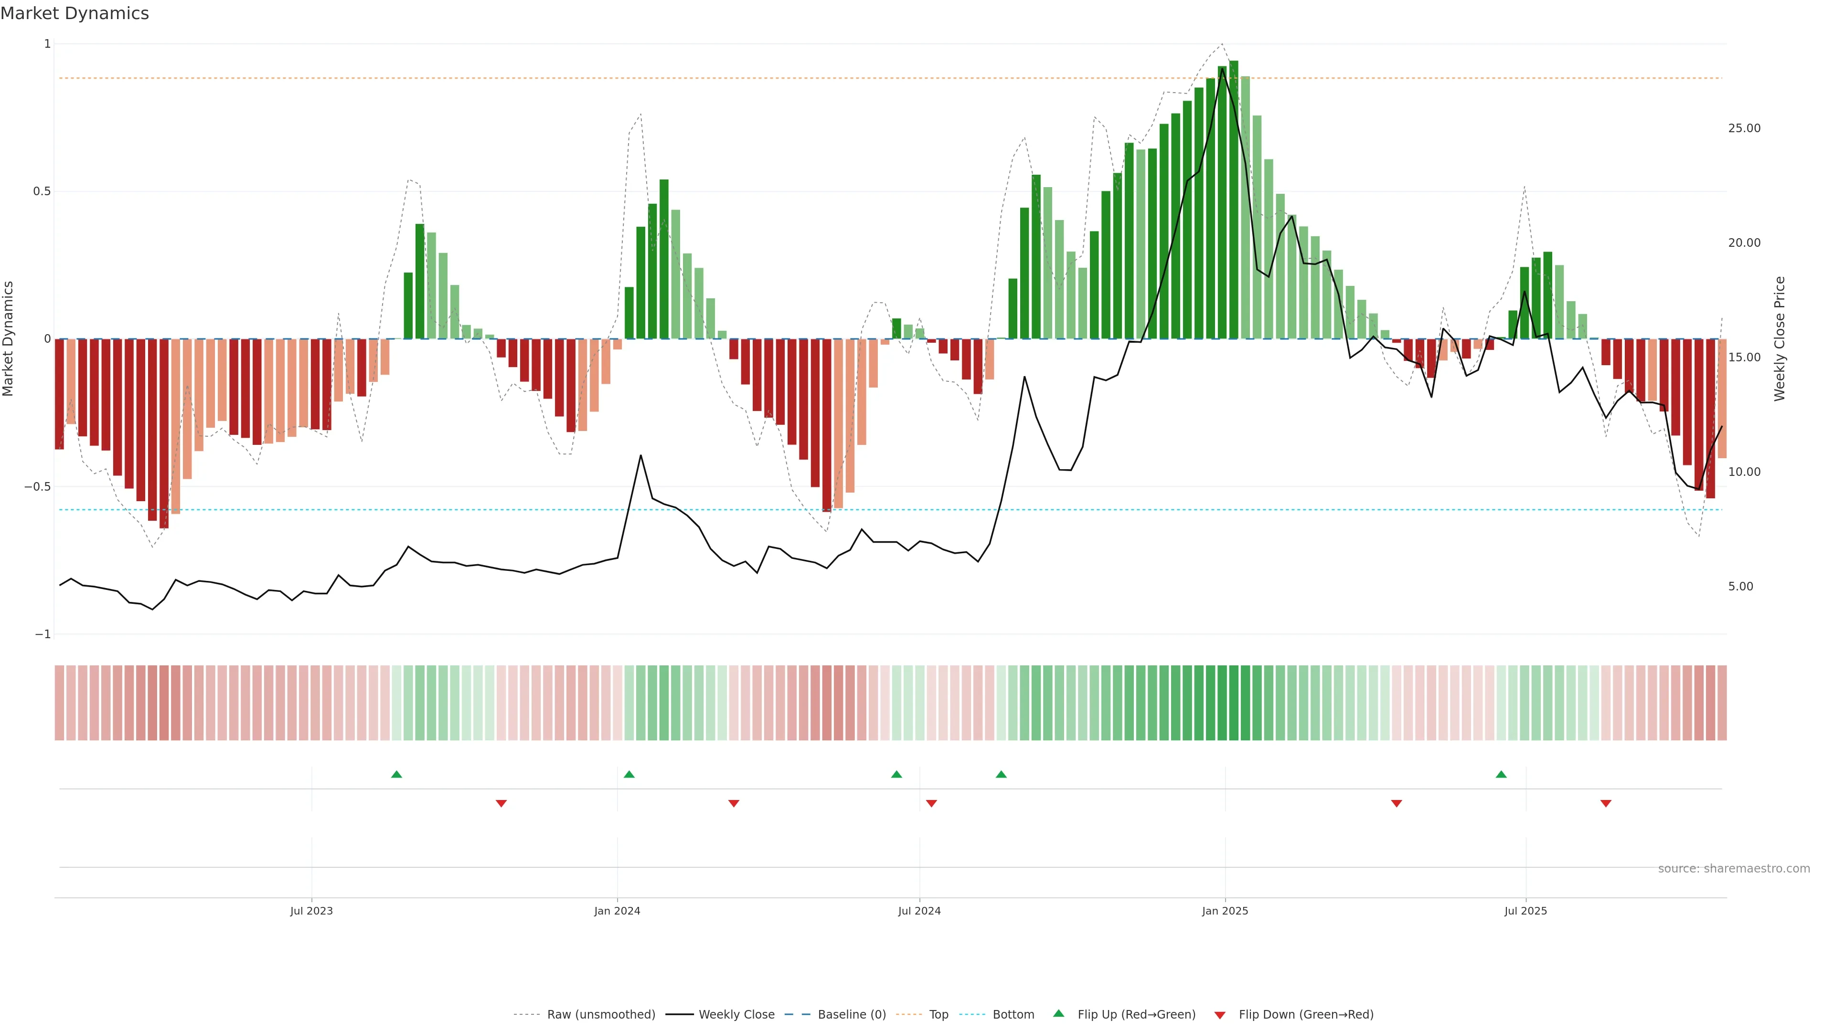The image size is (1834, 1031).
Task: Click the source: sharemaestro.com text
Action: click(1734, 869)
